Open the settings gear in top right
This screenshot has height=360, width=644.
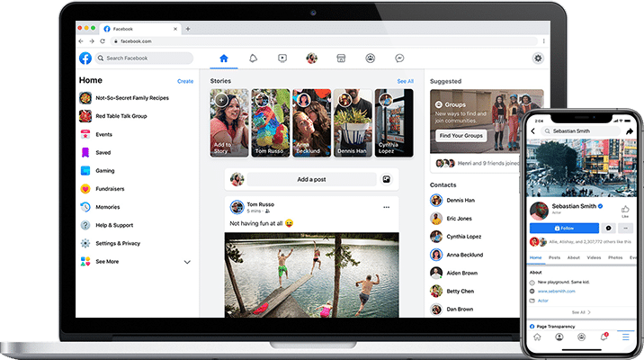pos(538,58)
